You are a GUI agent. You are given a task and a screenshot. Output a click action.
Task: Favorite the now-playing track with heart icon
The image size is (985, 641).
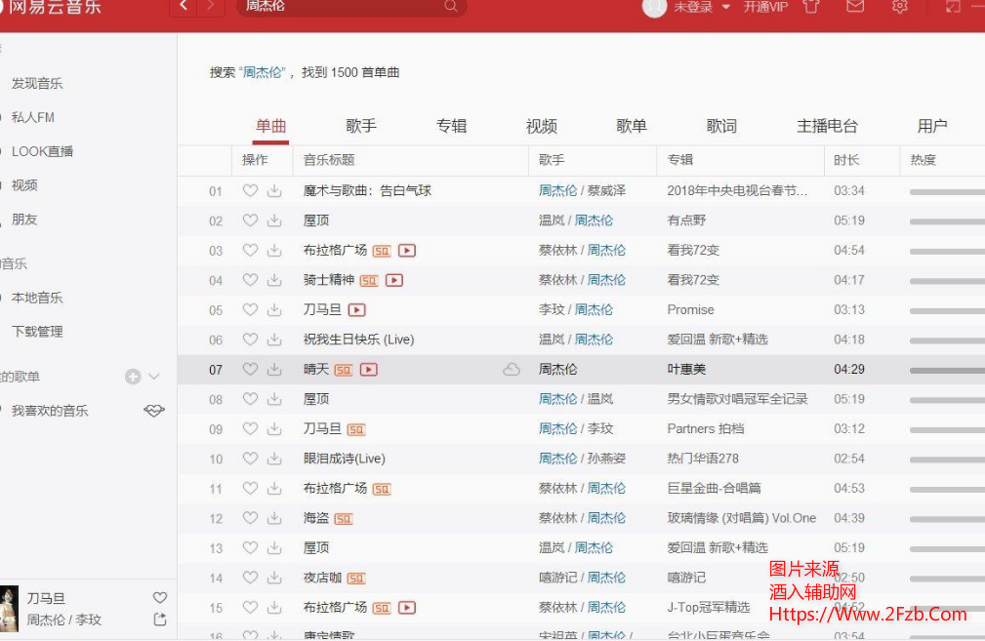tap(160, 598)
